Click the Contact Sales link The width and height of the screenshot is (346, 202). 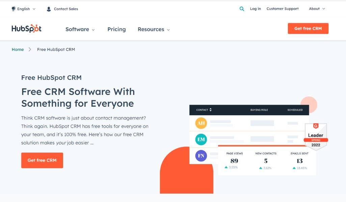point(66,9)
